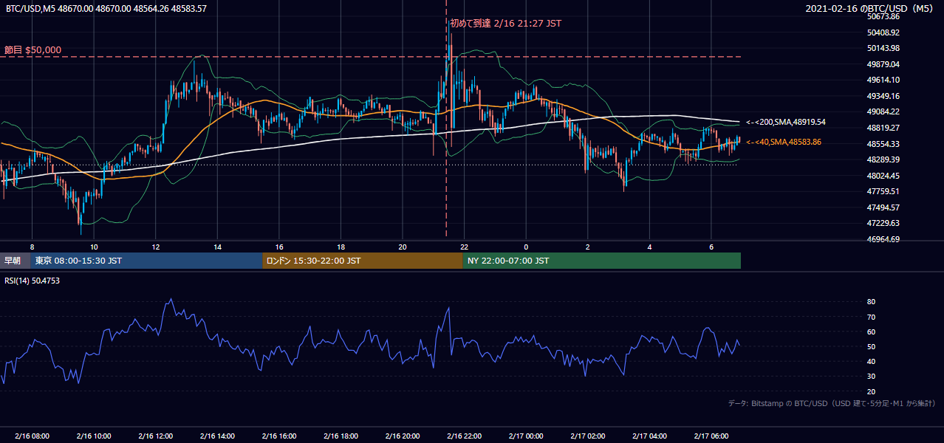The width and height of the screenshot is (944, 443).
Task: Click the Bitstamp data source note
Action: tap(832, 404)
